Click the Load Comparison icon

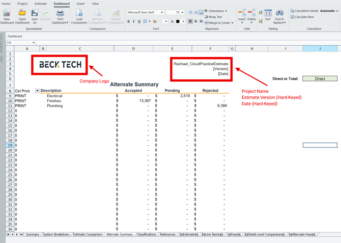[79, 14]
